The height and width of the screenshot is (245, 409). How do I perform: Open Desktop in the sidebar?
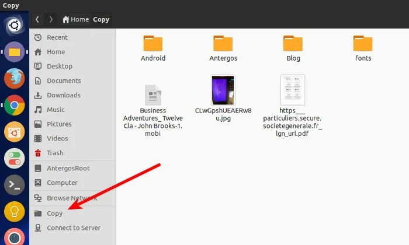coord(72,66)
